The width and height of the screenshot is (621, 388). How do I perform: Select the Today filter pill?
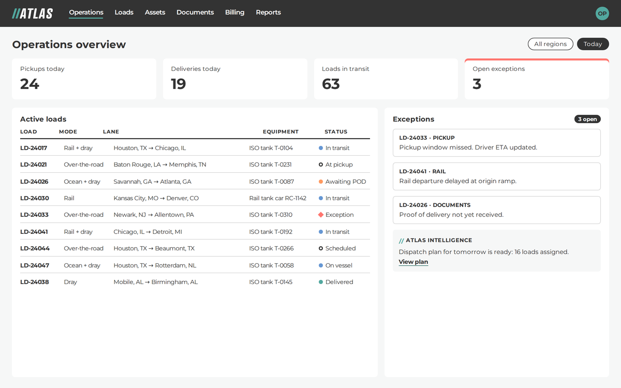pos(593,44)
